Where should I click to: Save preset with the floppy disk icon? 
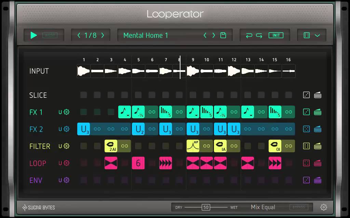tap(223, 35)
